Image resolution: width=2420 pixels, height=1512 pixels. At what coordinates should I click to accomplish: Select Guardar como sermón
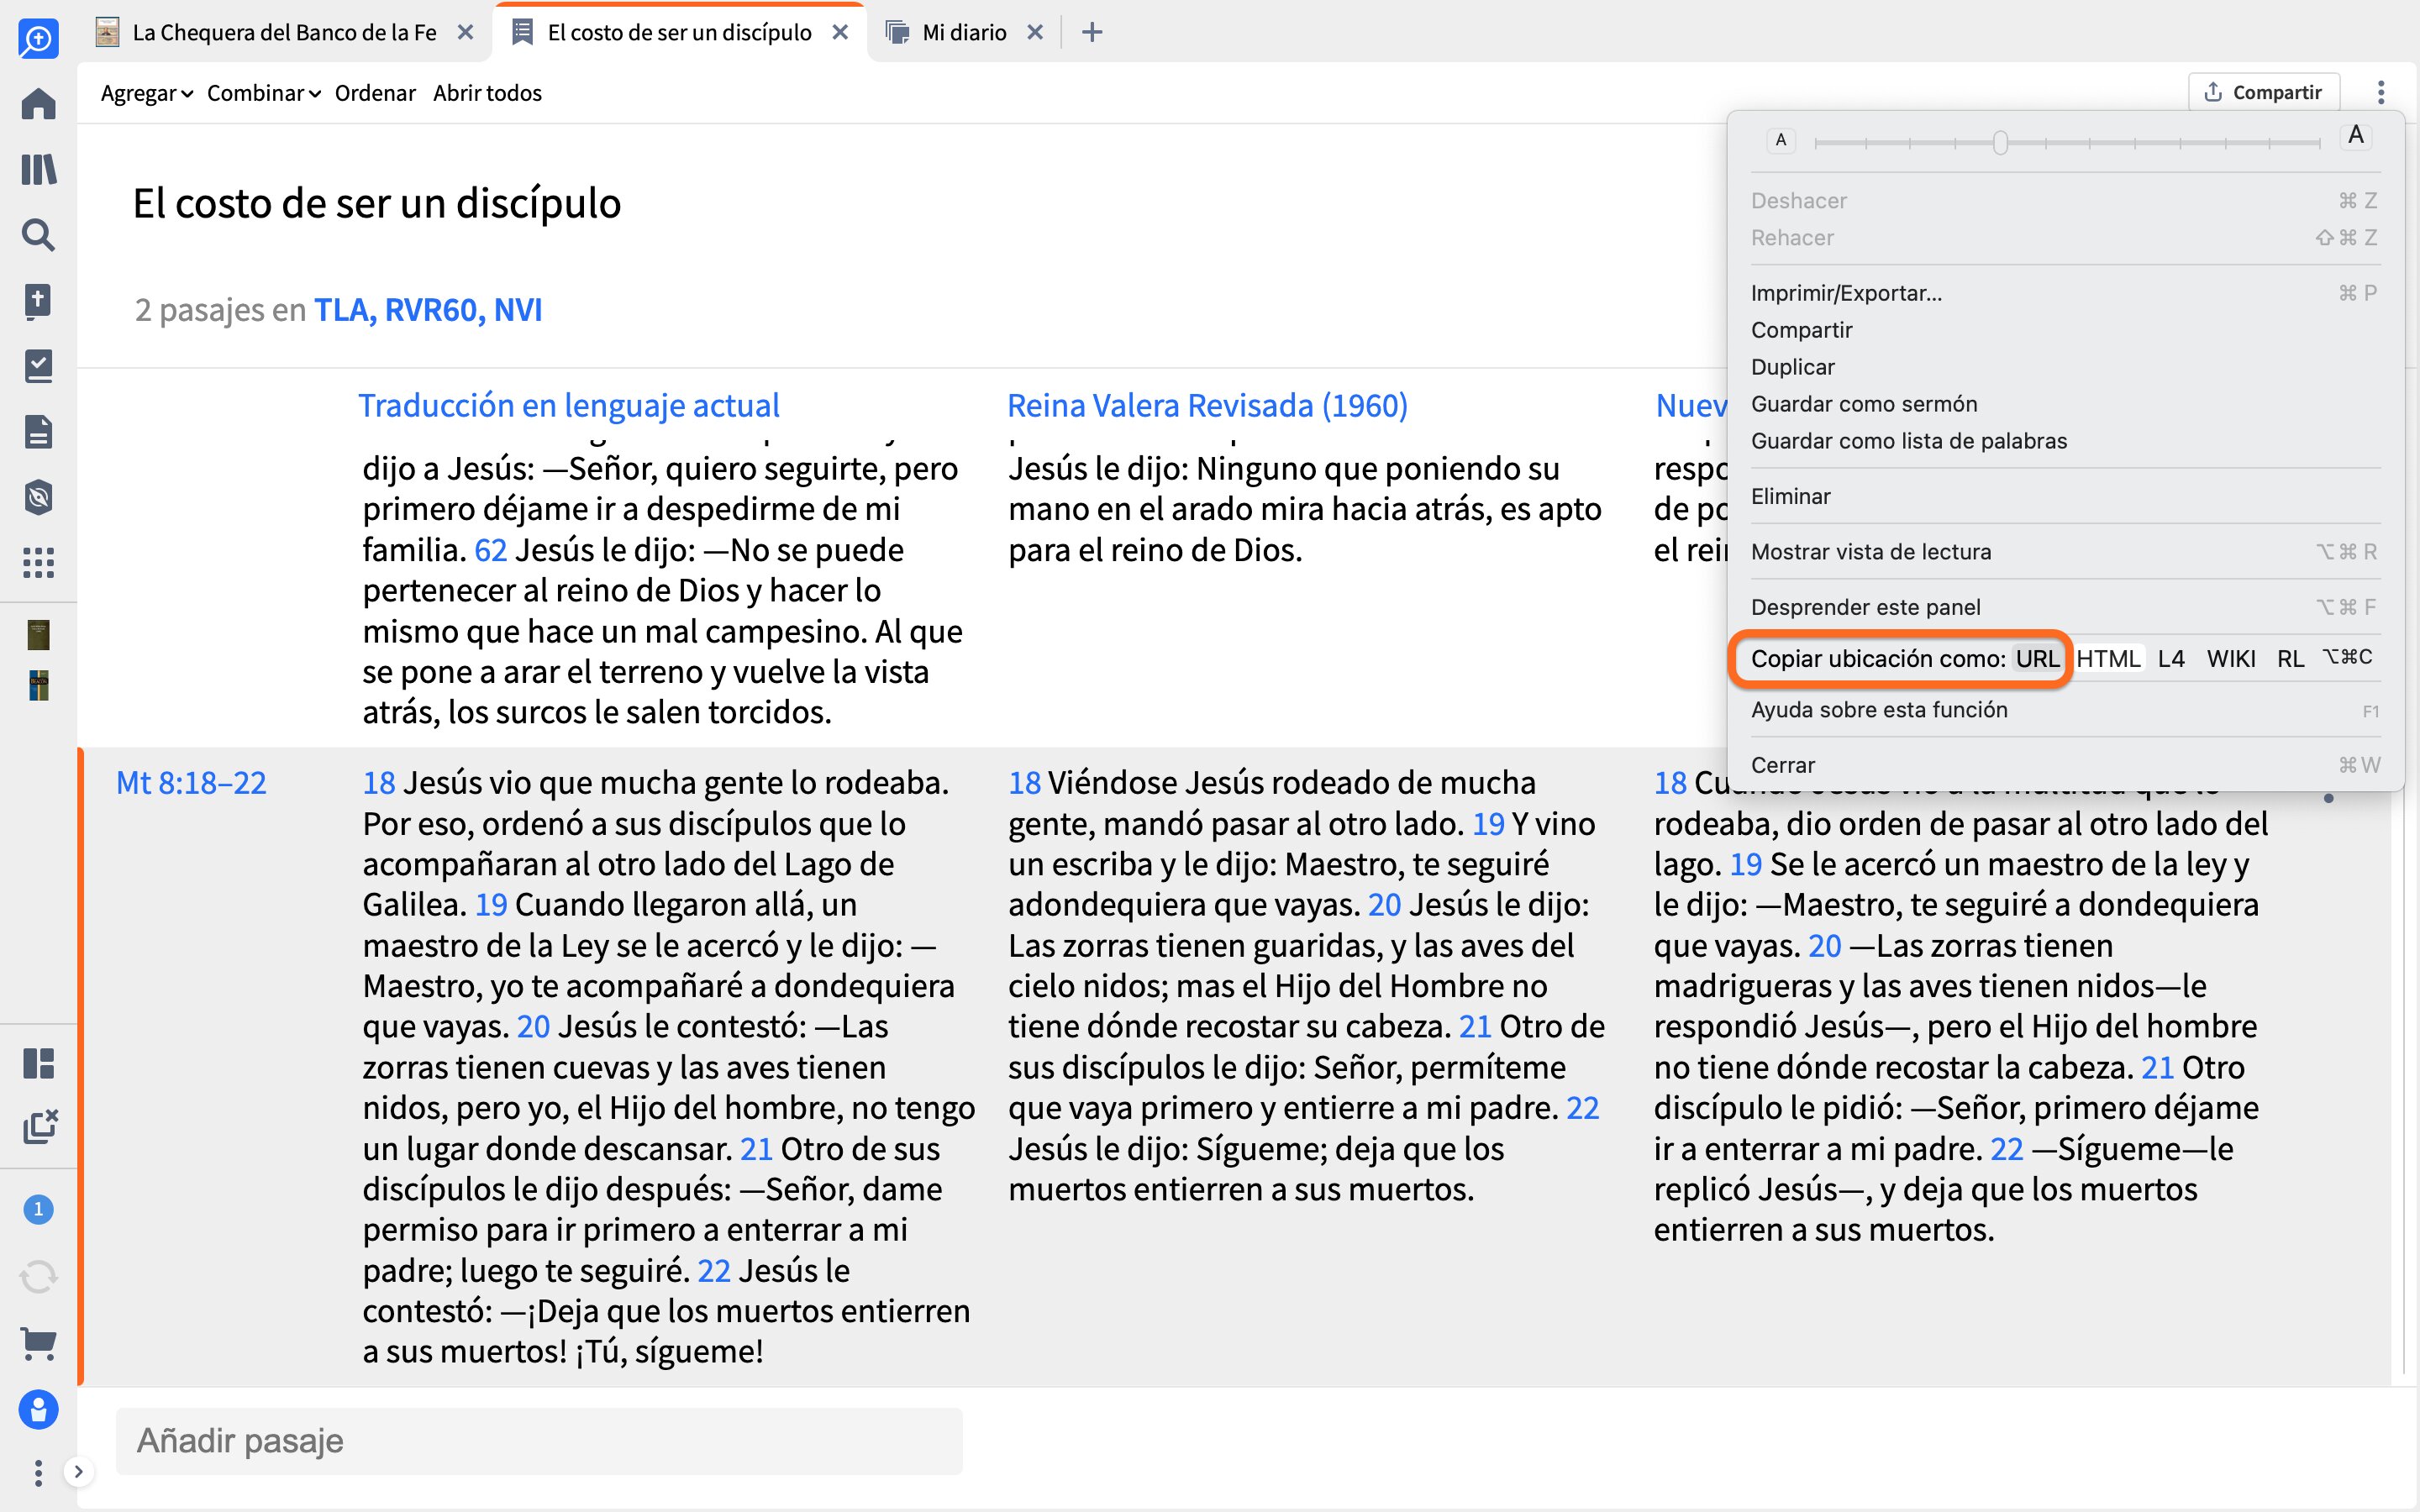click(x=2064, y=404)
